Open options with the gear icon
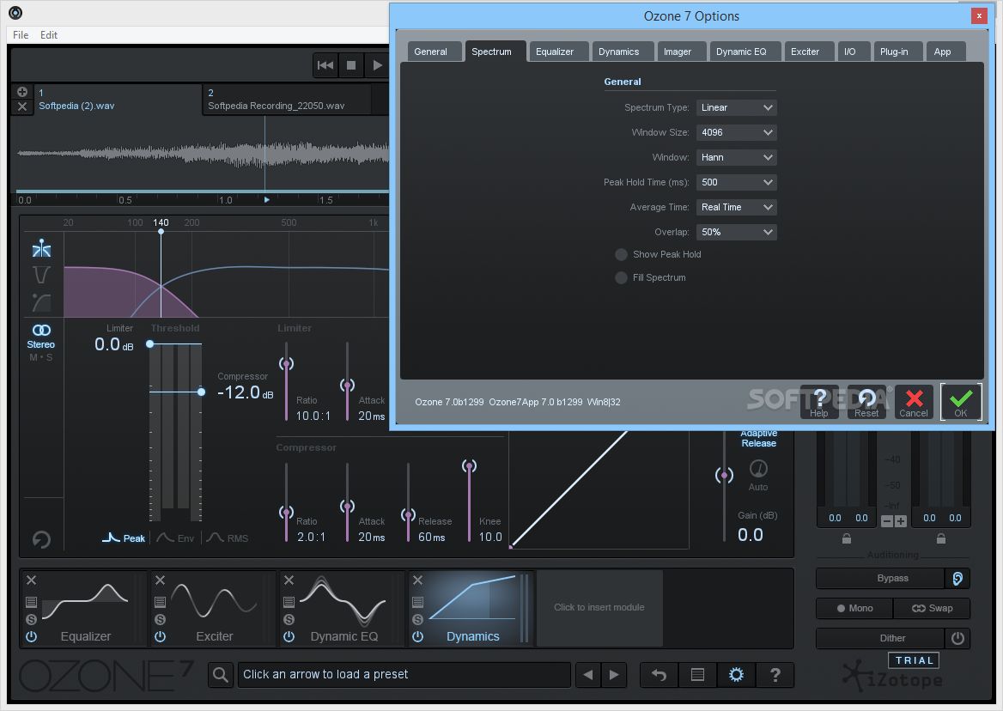1003x711 pixels. tap(736, 675)
